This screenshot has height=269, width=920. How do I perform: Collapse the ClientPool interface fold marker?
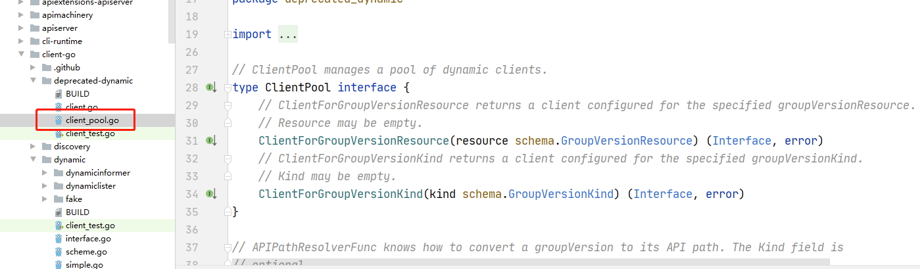(x=228, y=87)
